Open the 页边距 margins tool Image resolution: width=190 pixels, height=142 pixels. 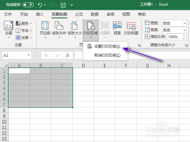click(x=45, y=30)
